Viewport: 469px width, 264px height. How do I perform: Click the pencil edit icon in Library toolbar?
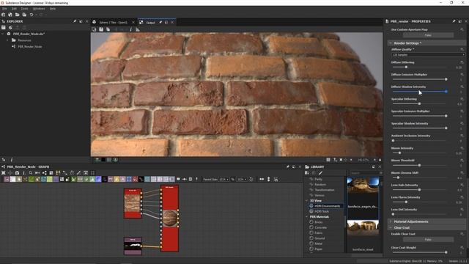coord(320,173)
